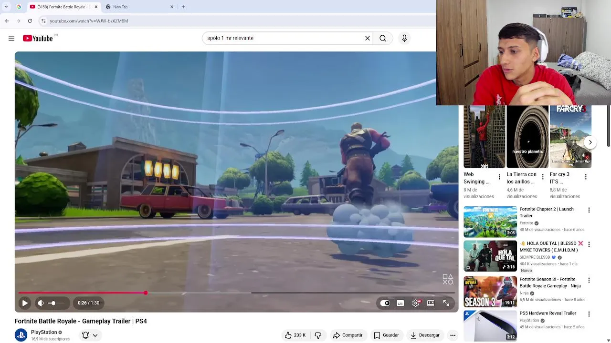Open options for Web Swinging short
The width and height of the screenshot is (611, 343).
(x=500, y=177)
